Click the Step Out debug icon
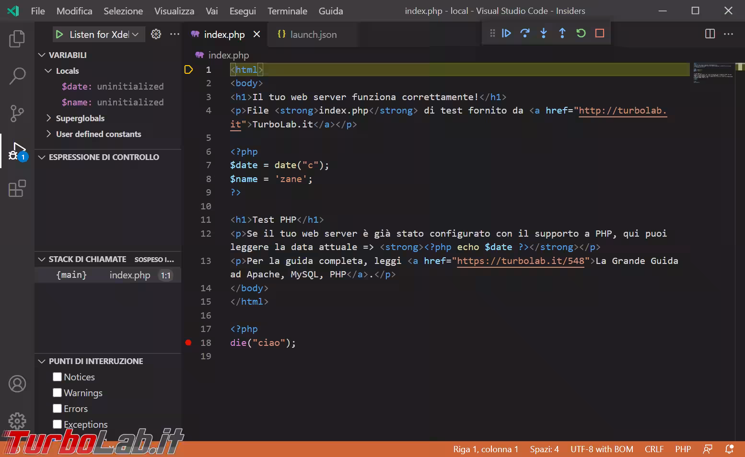 coord(562,34)
